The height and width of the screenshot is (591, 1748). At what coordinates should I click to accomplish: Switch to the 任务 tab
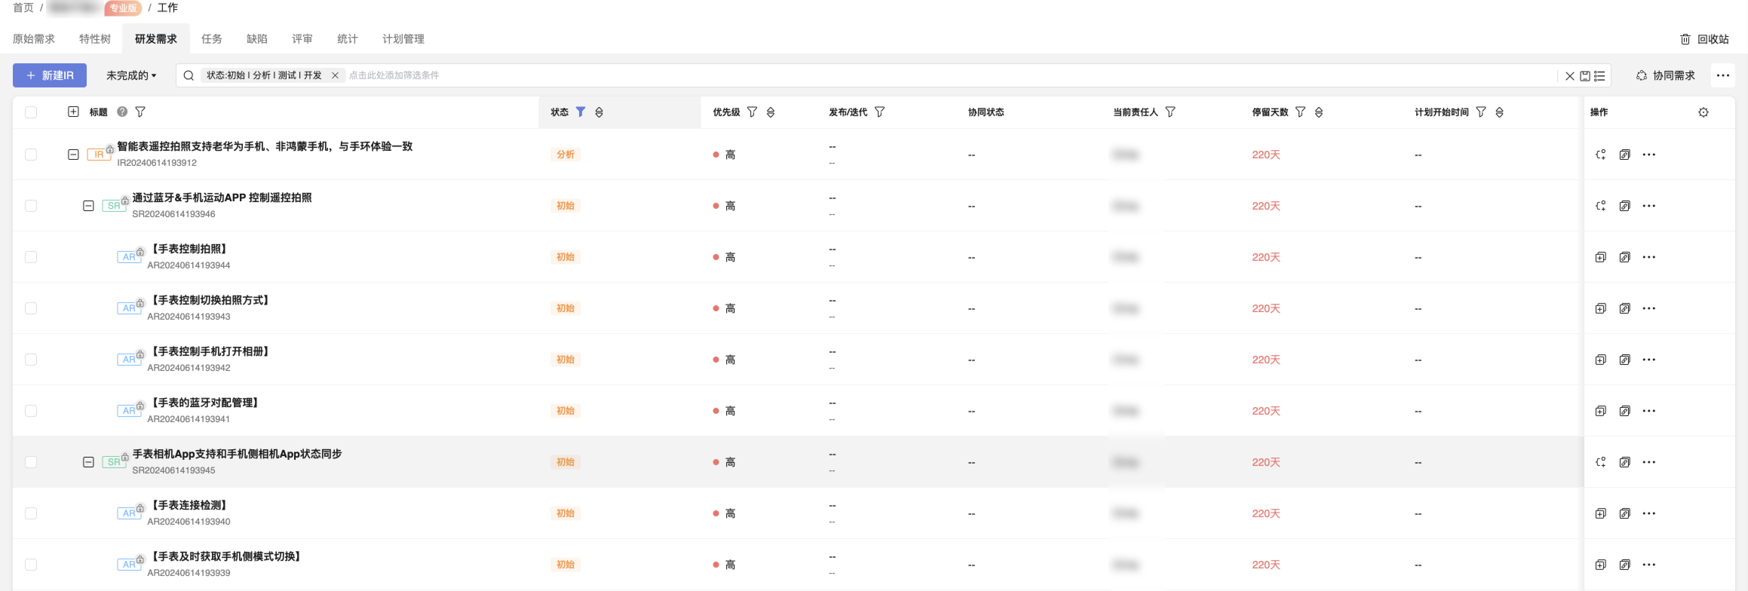tap(212, 39)
